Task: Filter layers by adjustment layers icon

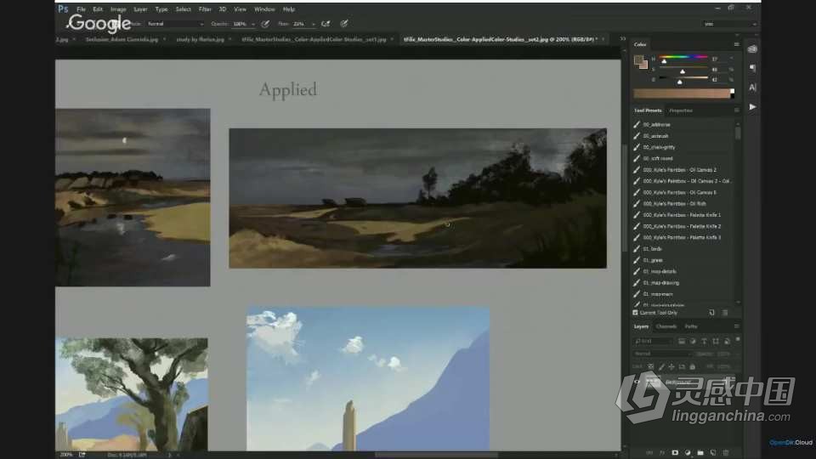Action: click(694, 342)
